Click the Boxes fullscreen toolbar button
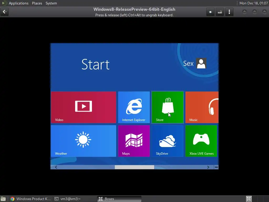The height and width of the screenshot is (202, 269). coord(210,12)
